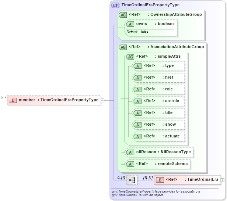Screen dimensions: 227x201
Task: Click the E icon of the member element
Action: pos(13,100)
